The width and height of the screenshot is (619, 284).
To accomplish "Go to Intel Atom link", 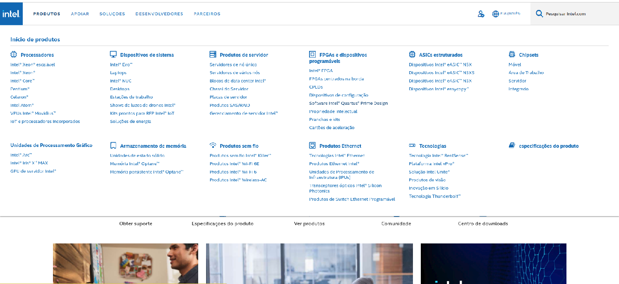I will pos(22,105).
